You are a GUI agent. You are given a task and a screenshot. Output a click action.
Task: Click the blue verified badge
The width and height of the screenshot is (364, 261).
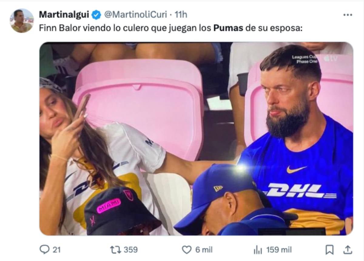(96, 15)
